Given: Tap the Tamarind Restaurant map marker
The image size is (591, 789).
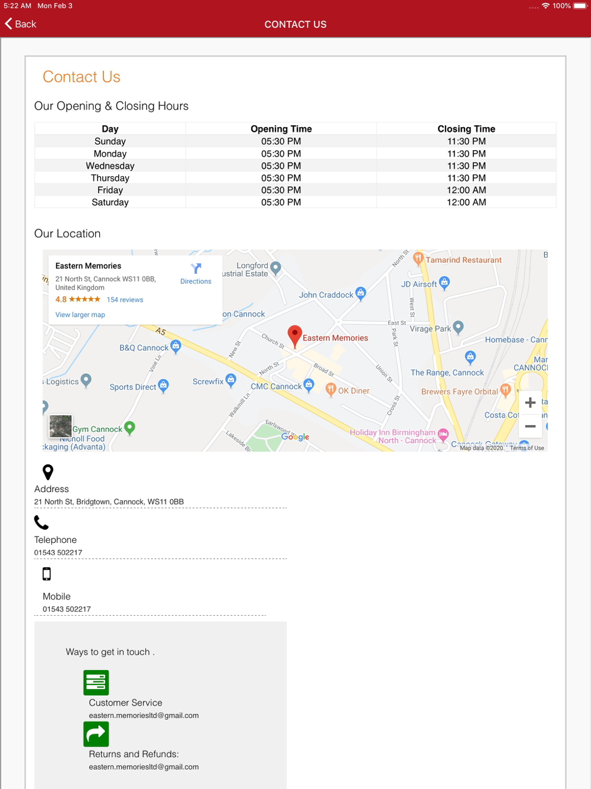Looking at the screenshot, I should coord(418,258).
